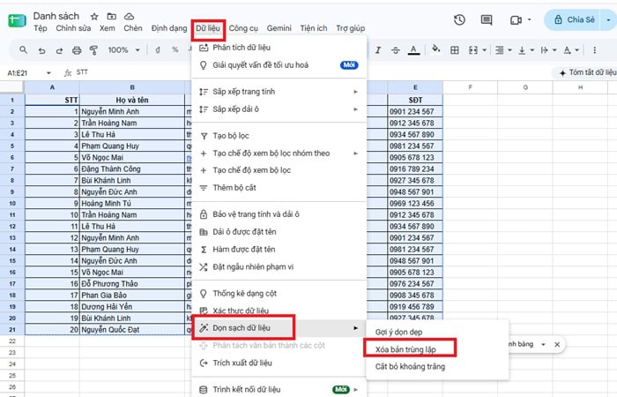Open the toolbar more options menu
The width and height of the screenshot is (617, 397).
[x=595, y=50]
